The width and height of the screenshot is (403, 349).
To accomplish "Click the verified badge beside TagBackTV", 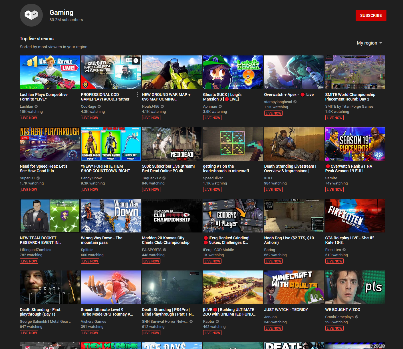I will point(164,178).
